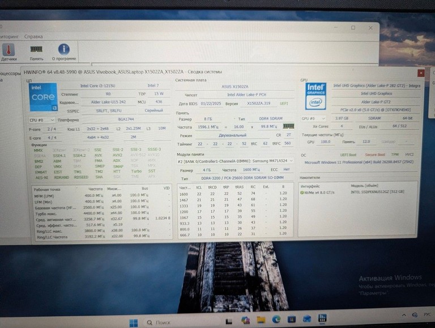Click the 1596.1 МГц memory frequency value
435x328 pixels.
(x=208, y=127)
